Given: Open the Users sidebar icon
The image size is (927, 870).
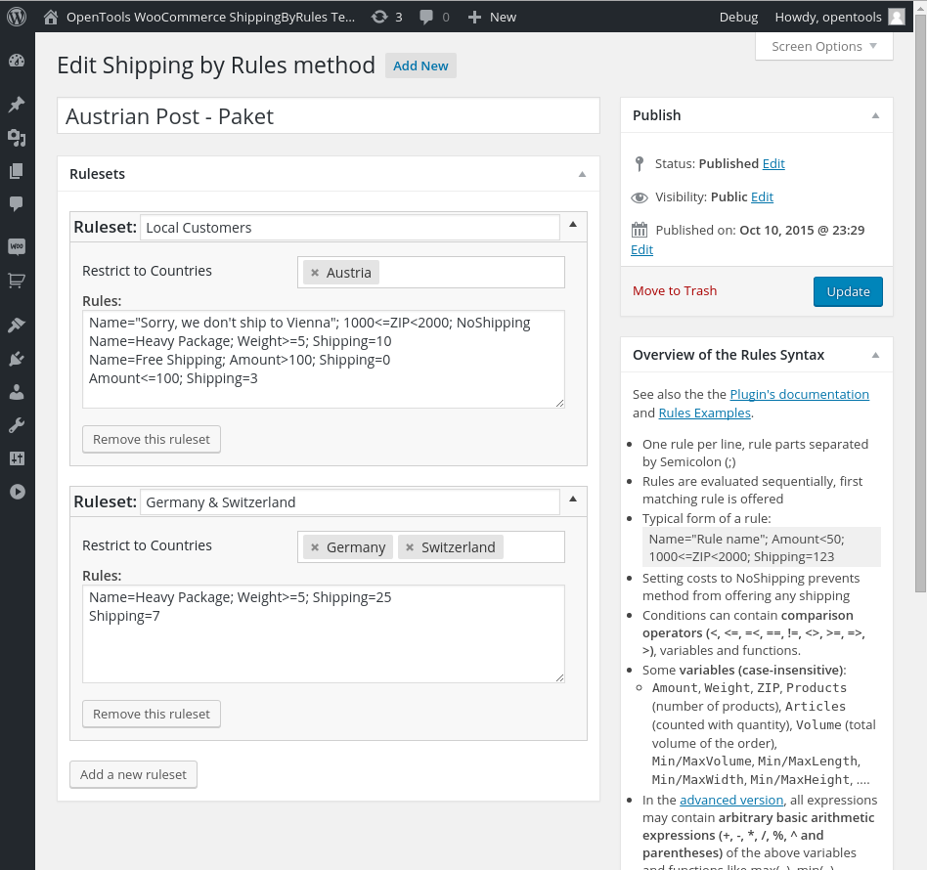Looking at the screenshot, I should (17, 392).
